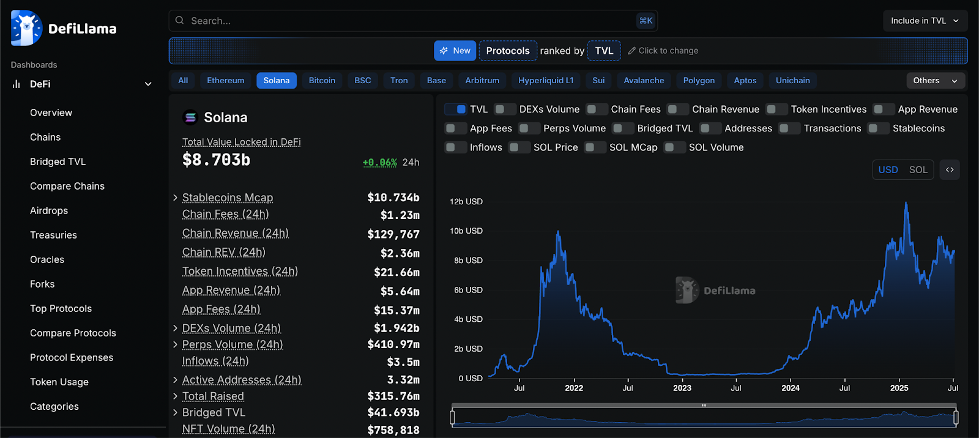Open Compare Chains page
The image size is (979, 438).
(67, 186)
